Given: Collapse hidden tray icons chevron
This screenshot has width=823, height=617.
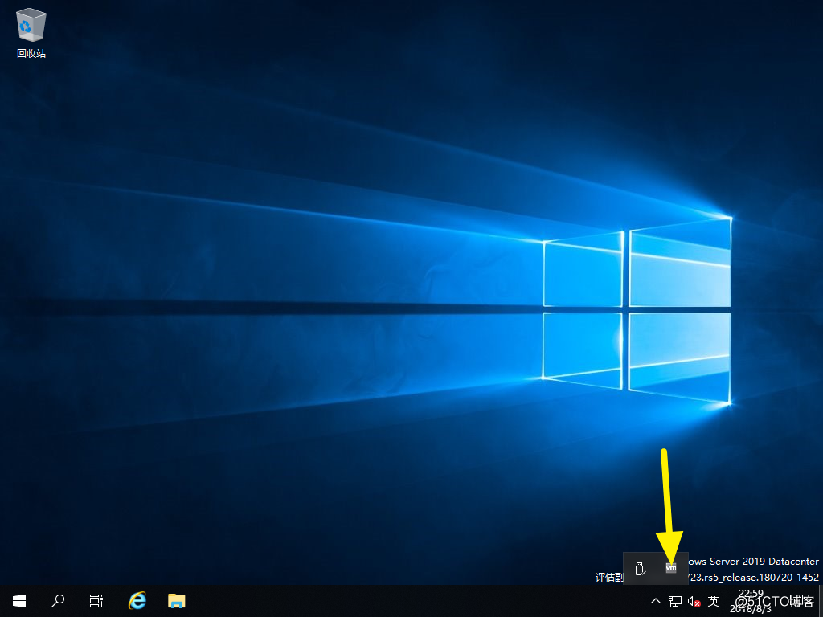Looking at the screenshot, I should [656, 601].
